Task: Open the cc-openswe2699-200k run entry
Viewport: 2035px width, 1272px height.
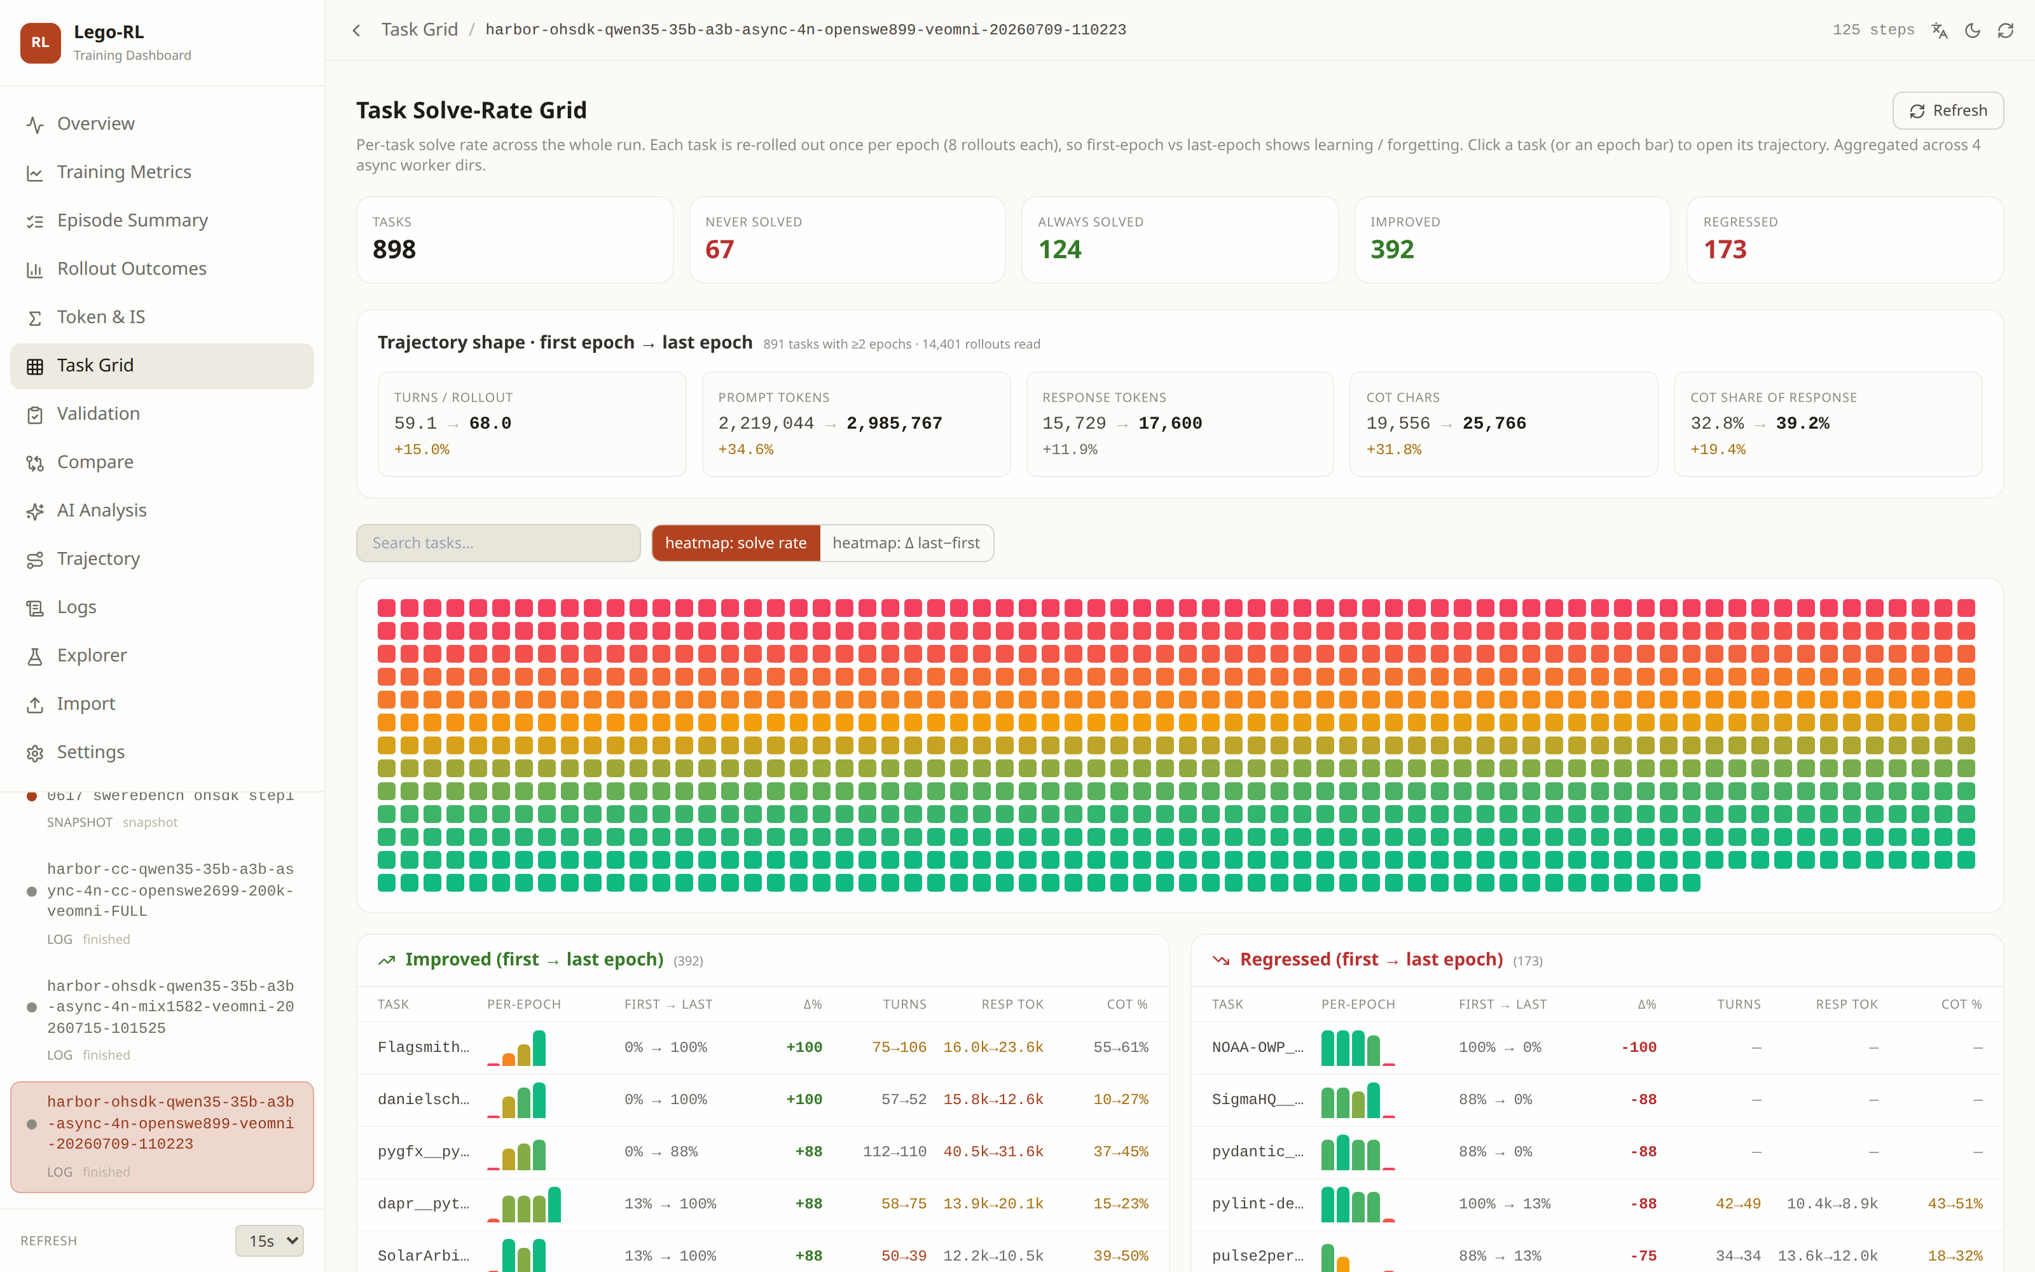Action: [162, 905]
